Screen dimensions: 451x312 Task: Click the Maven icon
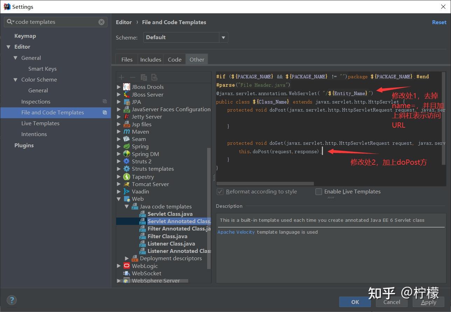click(127, 132)
